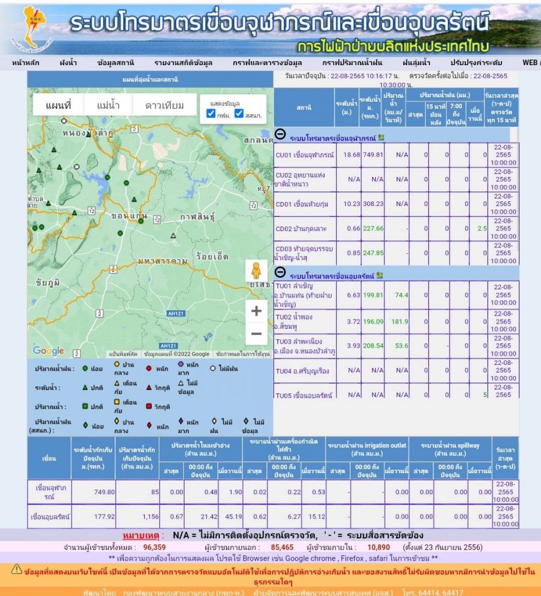Image resolution: width=541 pixels, height=596 pixels.
Task: Click the white triangle marker near กาฬสินธุ์
Action: click(x=173, y=236)
